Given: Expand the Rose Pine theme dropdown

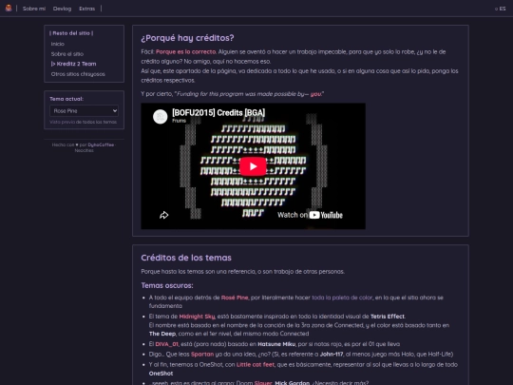Looking at the screenshot, I should pyautogui.click(x=85, y=110).
